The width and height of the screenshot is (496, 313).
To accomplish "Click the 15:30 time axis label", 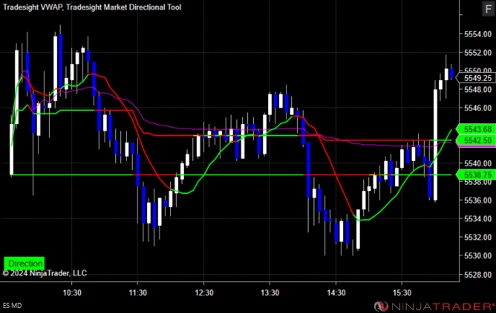I will [402, 293].
